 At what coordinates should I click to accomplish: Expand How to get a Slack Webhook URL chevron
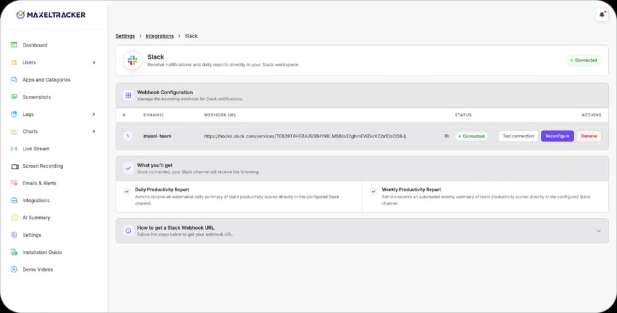598,231
